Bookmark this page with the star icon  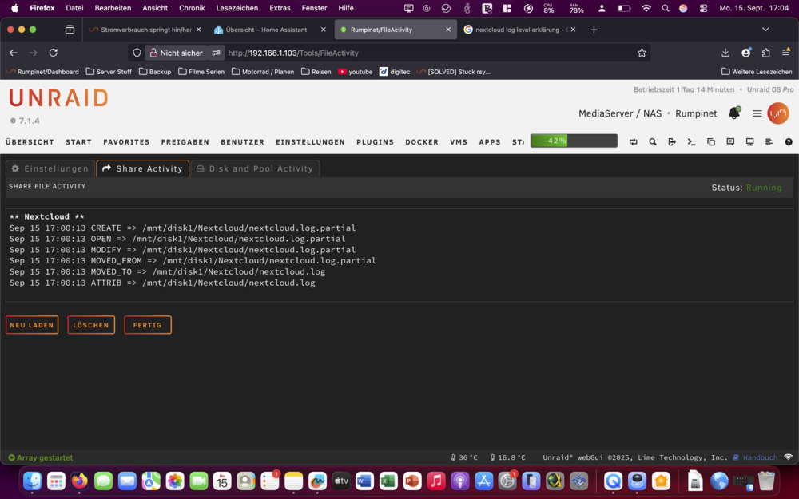coord(642,53)
